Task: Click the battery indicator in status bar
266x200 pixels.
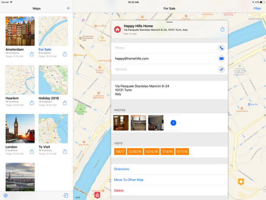Action: click(x=262, y=2)
